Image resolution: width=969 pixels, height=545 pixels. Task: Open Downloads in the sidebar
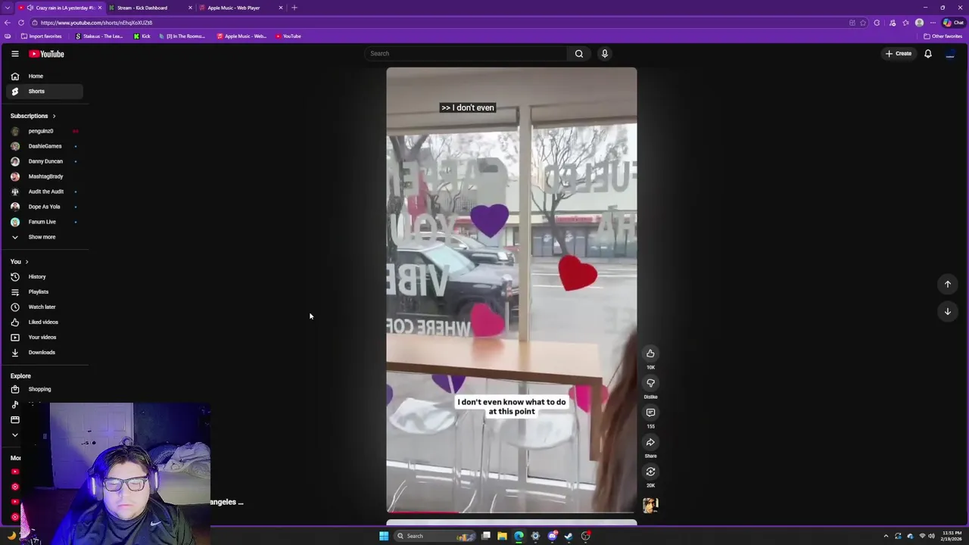click(44, 353)
